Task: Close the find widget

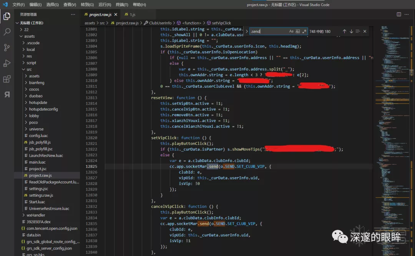Action: click(365, 31)
